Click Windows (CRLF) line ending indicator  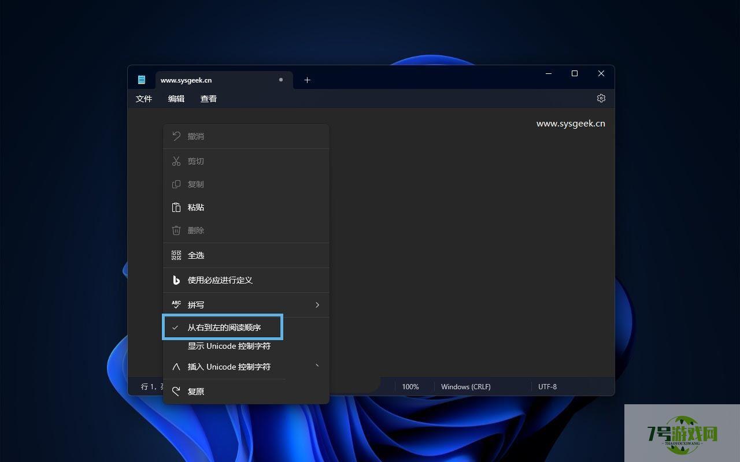(465, 387)
